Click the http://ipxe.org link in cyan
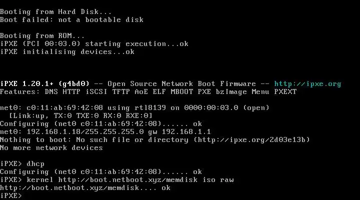 (307, 84)
